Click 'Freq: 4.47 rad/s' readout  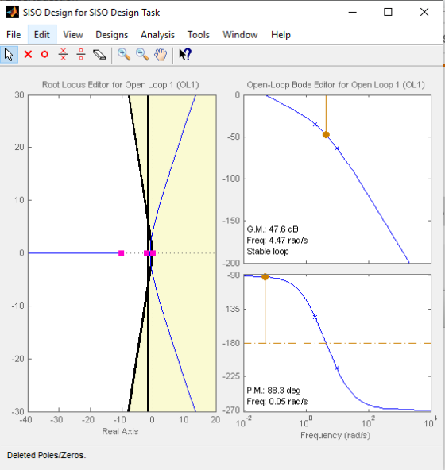(x=277, y=241)
